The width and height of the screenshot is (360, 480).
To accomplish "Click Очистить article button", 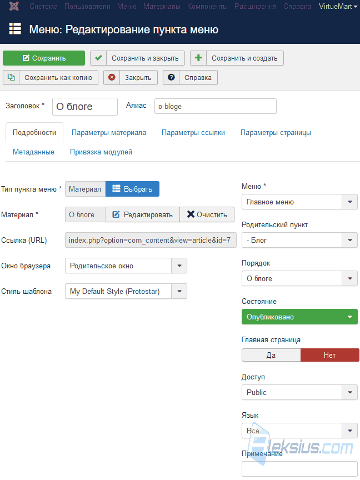I will (x=207, y=214).
